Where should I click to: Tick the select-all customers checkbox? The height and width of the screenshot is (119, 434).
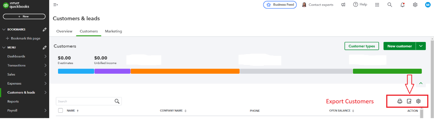pos(60,111)
